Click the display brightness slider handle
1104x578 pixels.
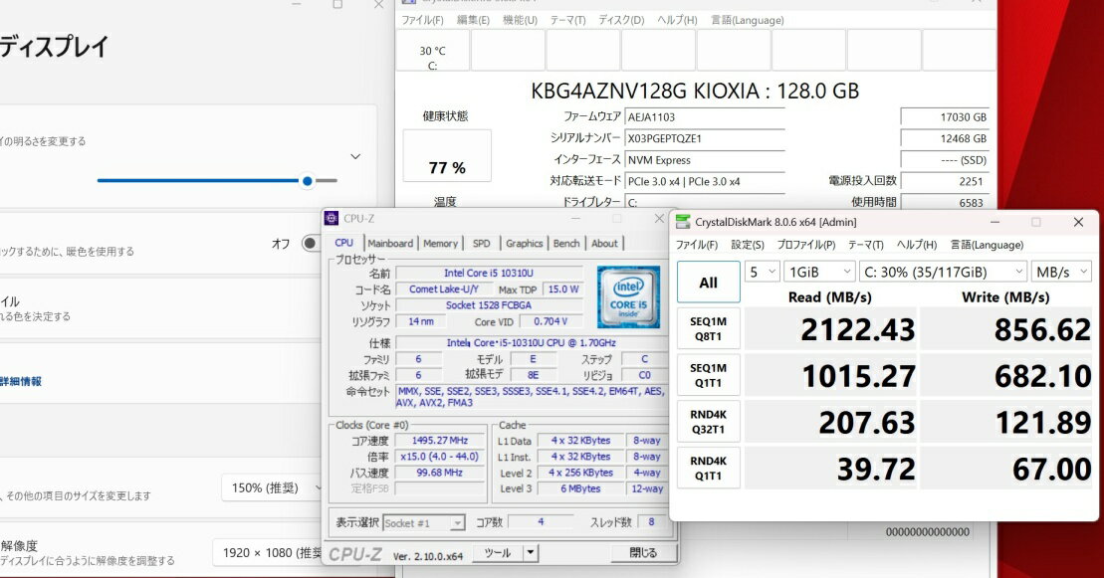pos(307,181)
